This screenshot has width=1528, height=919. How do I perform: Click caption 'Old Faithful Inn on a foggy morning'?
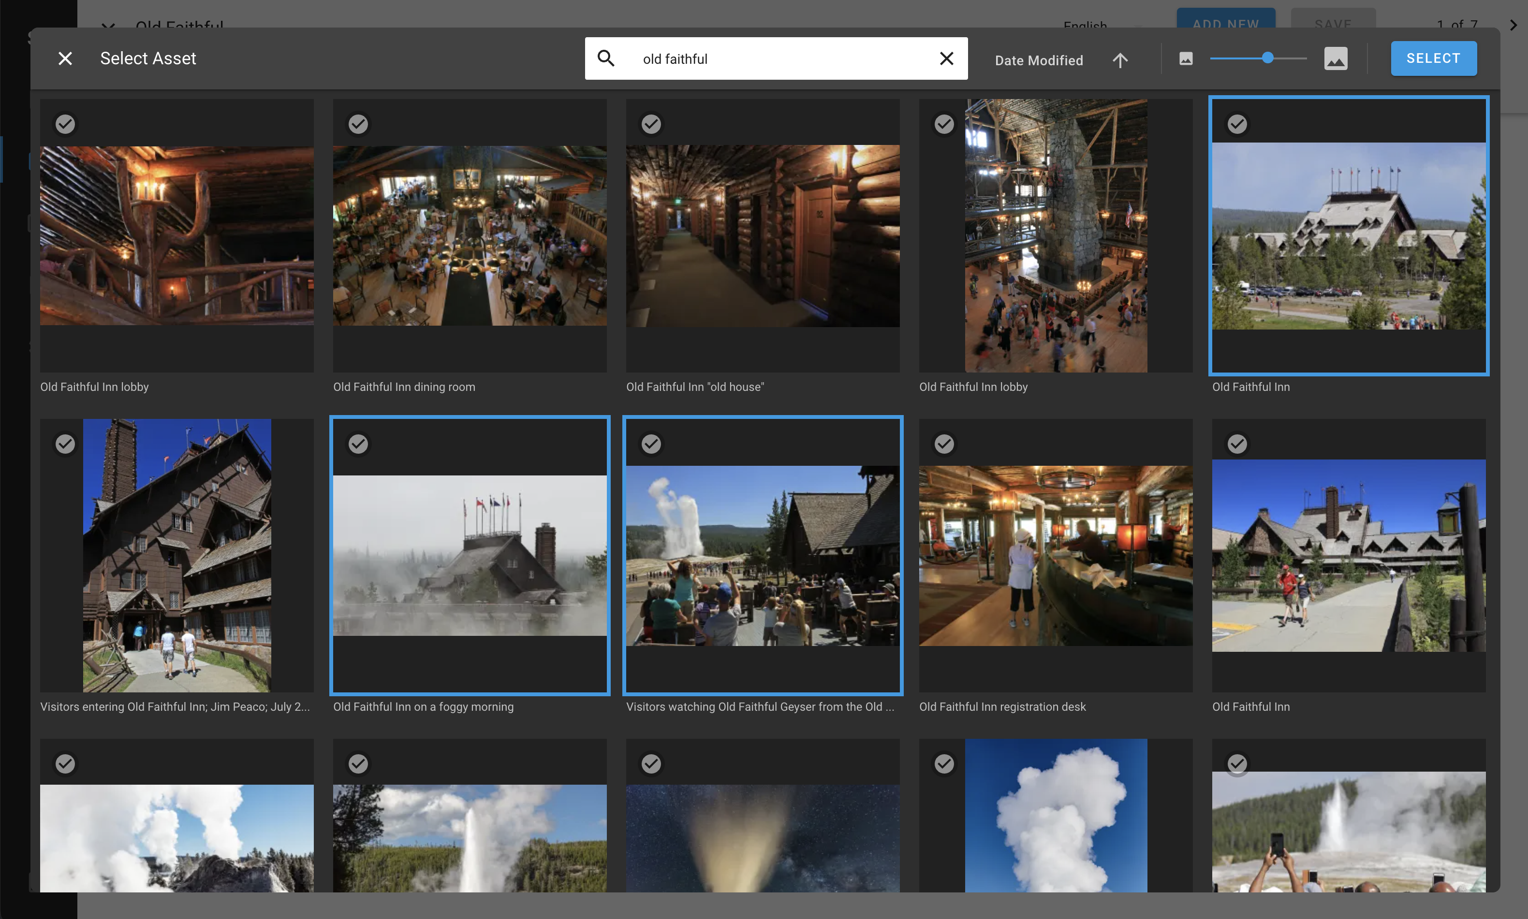pos(423,706)
